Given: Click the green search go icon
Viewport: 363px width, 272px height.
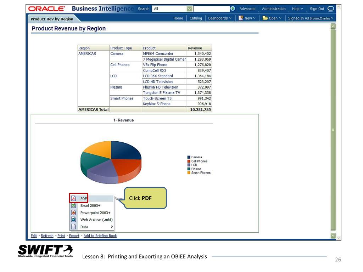Looking at the screenshot, I should [x=233, y=8].
